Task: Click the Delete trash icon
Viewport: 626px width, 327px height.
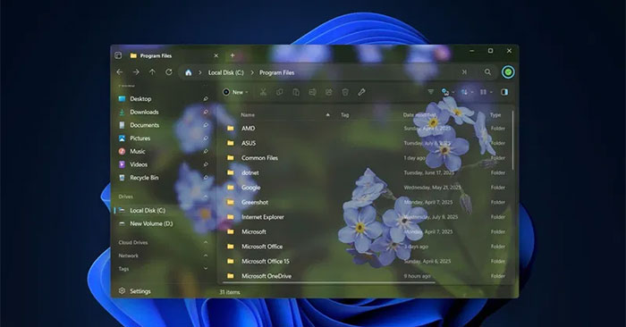Action: pyautogui.click(x=345, y=92)
